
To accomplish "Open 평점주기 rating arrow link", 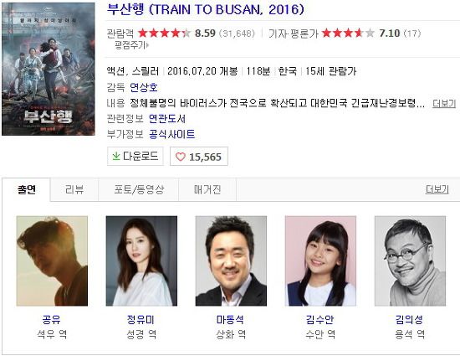I will (x=131, y=45).
